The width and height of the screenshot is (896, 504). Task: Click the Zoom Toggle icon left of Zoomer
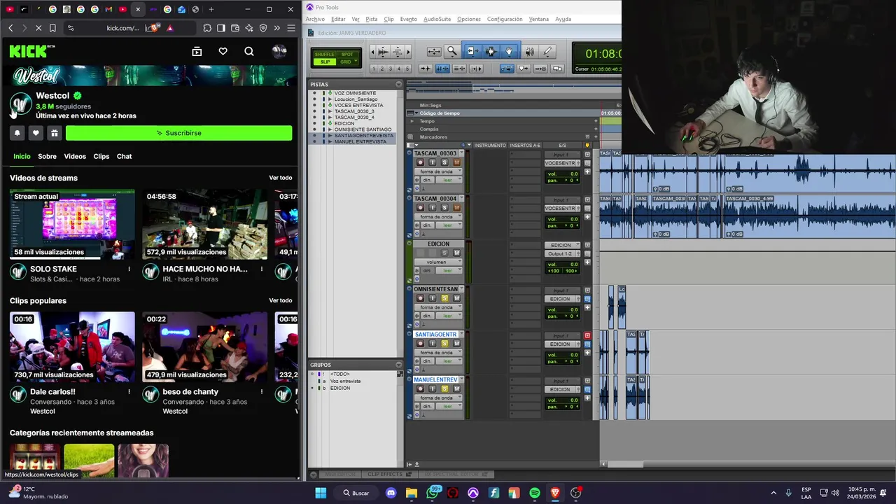pos(434,51)
